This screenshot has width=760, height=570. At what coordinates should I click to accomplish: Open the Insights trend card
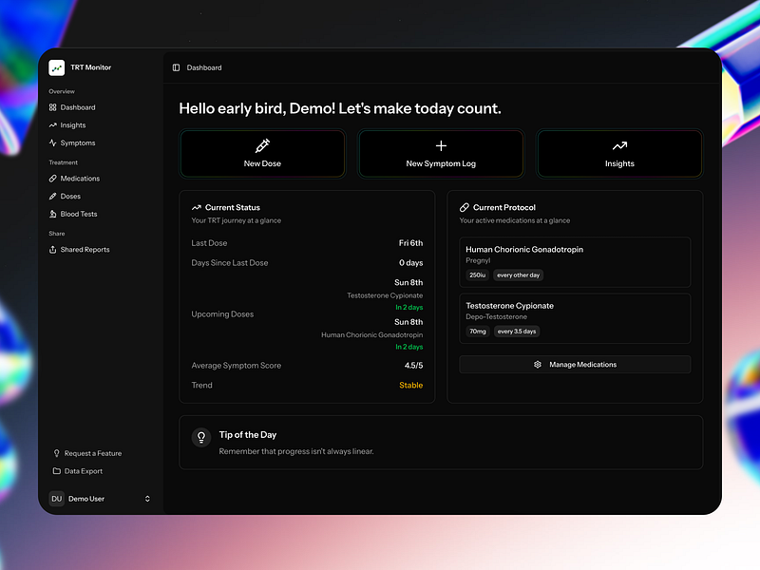point(619,154)
